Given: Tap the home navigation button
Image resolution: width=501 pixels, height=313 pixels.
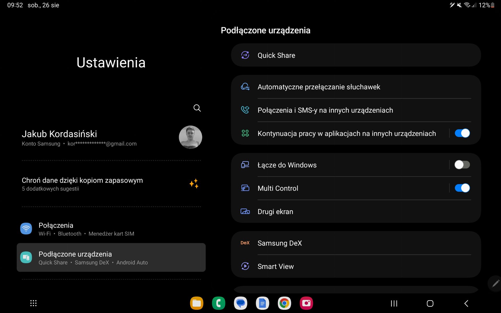Looking at the screenshot, I should tap(430, 303).
